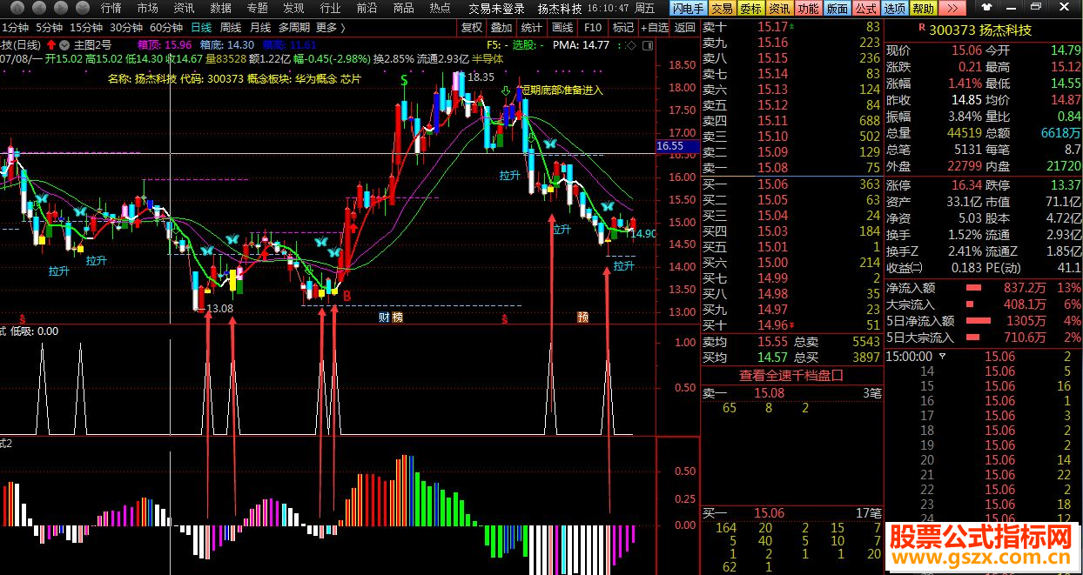
Task: Click the small square panel icon after PMA
Action: [x=648, y=44]
